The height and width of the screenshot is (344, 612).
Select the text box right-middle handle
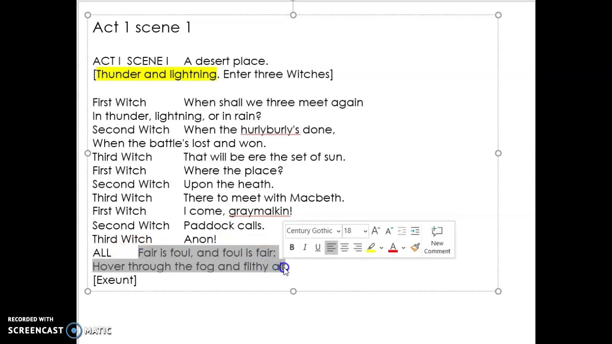pos(498,153)
